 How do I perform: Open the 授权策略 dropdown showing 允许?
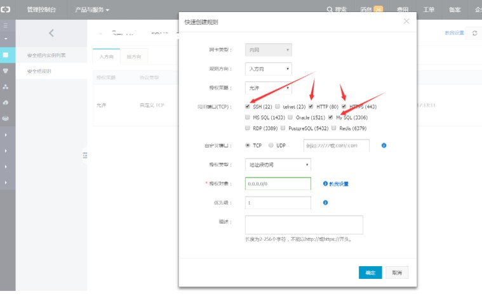click(269, 87)
